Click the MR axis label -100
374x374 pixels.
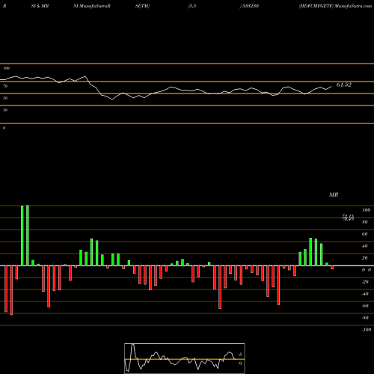point(367,330)
